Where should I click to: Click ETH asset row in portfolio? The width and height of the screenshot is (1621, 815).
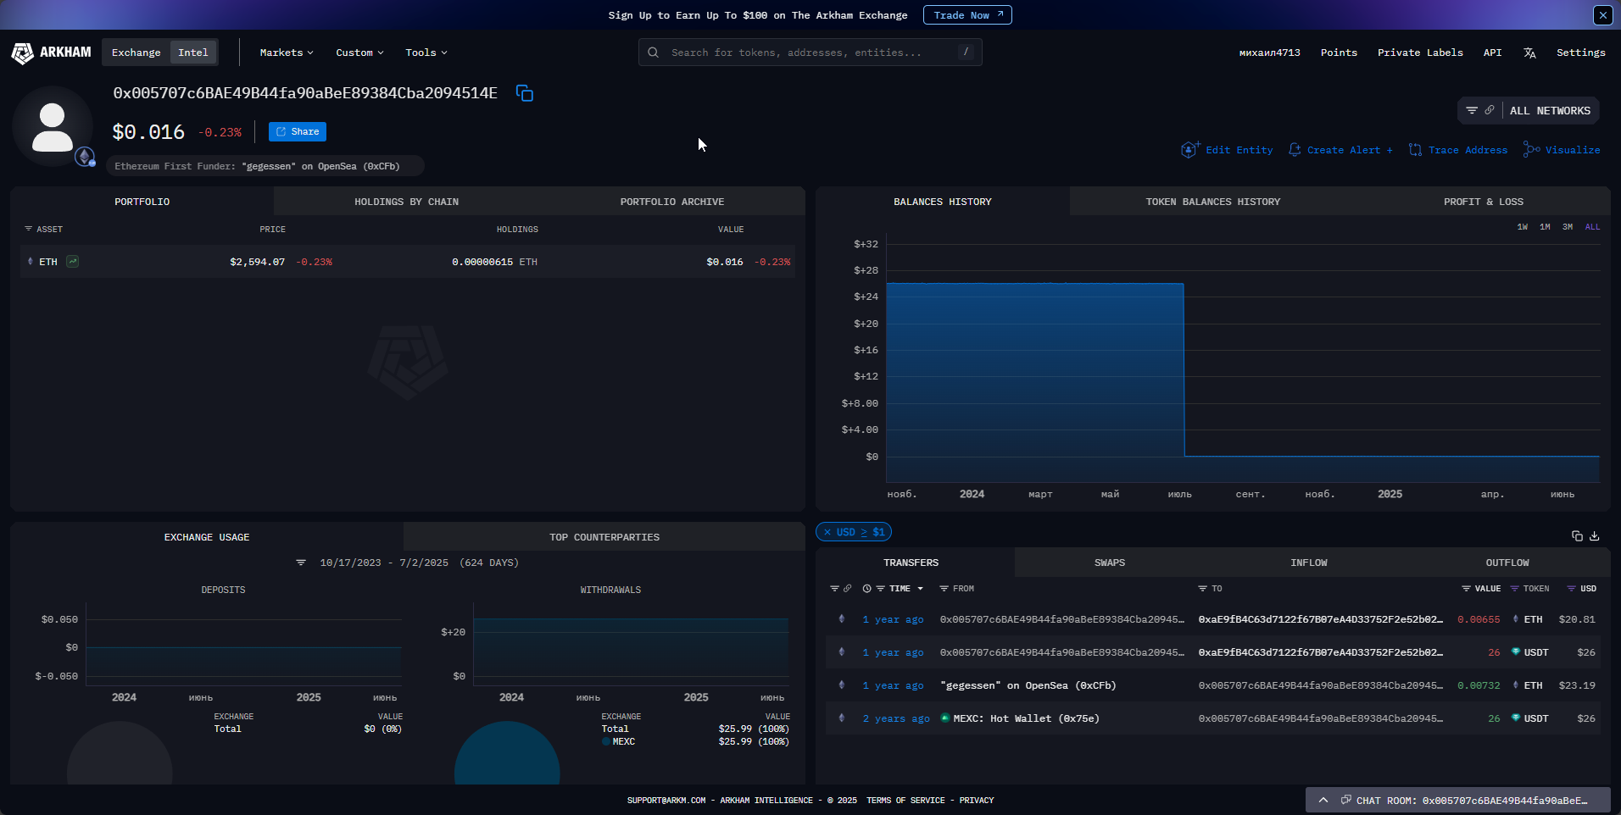click(408, 262)
